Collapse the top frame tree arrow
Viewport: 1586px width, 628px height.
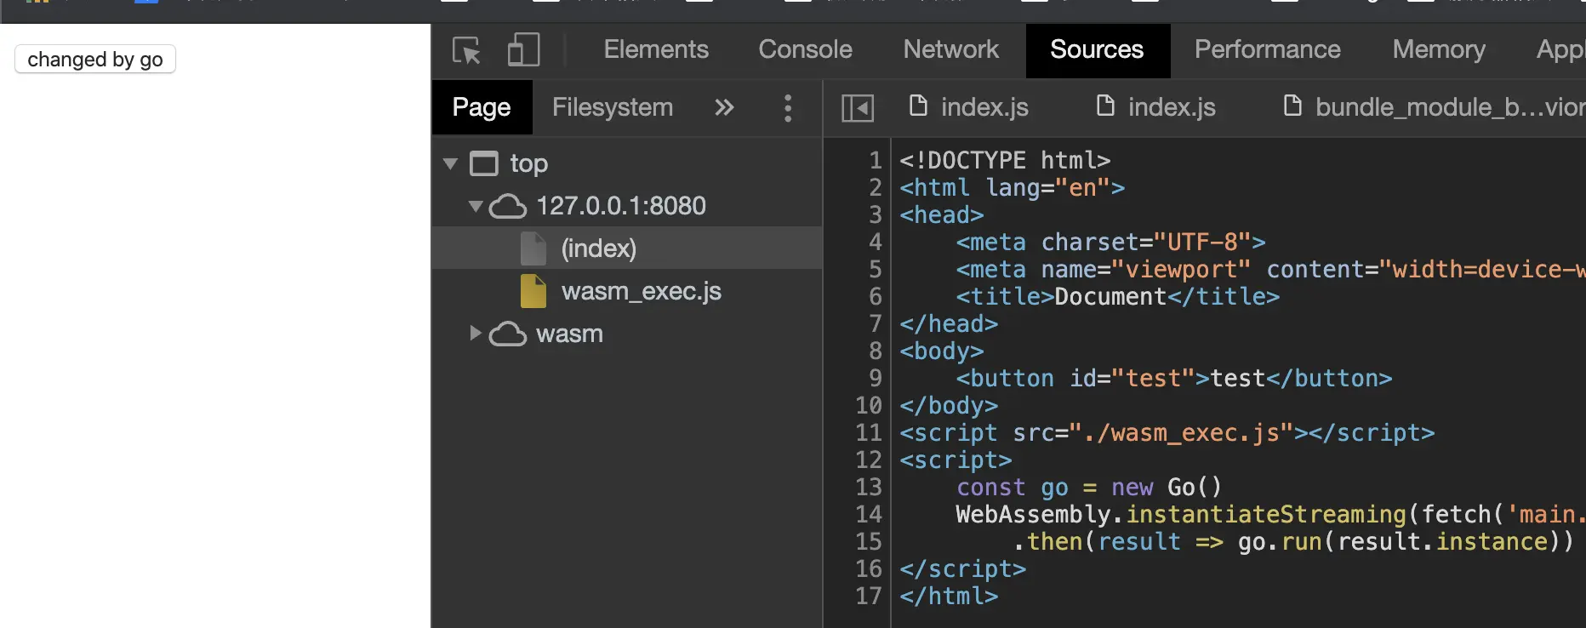(451, 163)
